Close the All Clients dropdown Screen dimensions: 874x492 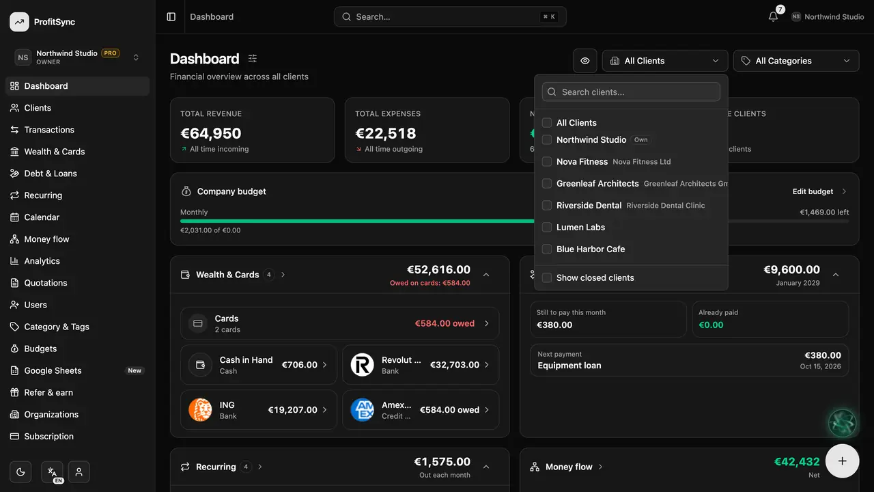point(665,61)
